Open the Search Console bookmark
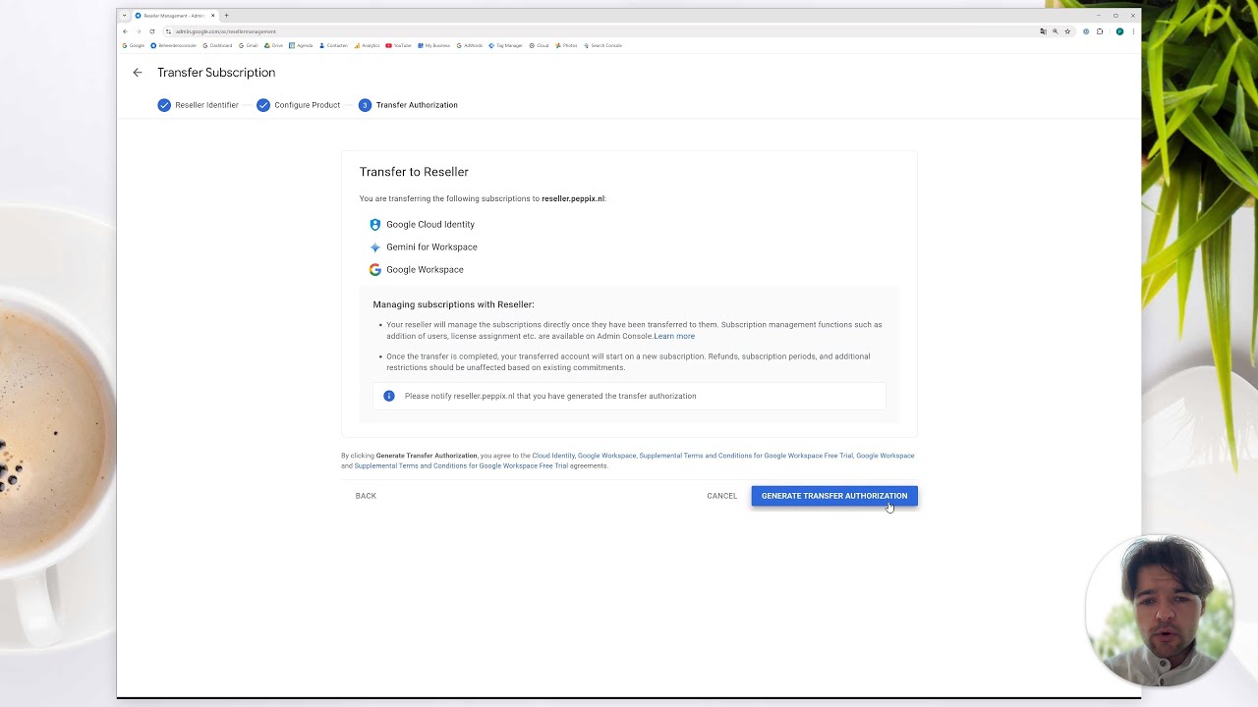The image size is (1258, 707). click(x=602, y=45)
